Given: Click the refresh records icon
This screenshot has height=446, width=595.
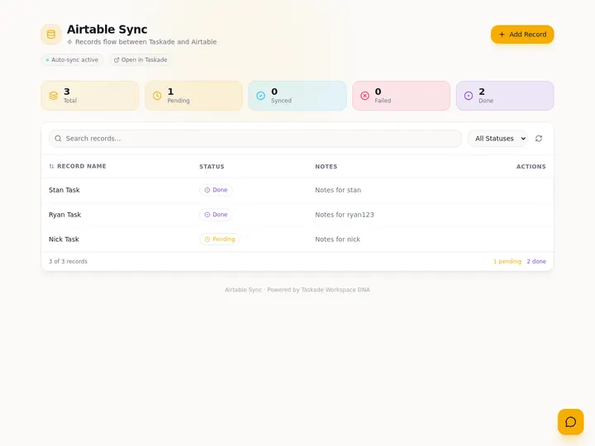Looking at the screenshot, I should [539, 139].
